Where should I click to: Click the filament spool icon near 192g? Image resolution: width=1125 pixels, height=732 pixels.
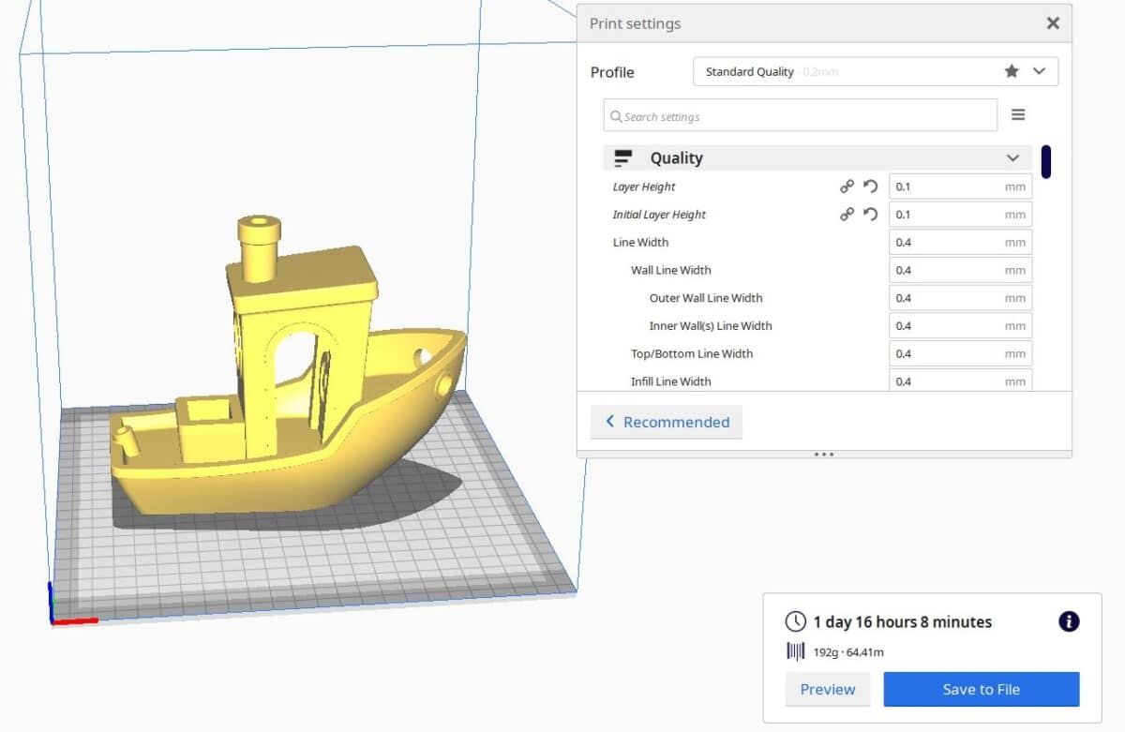[x=796, y=651]
